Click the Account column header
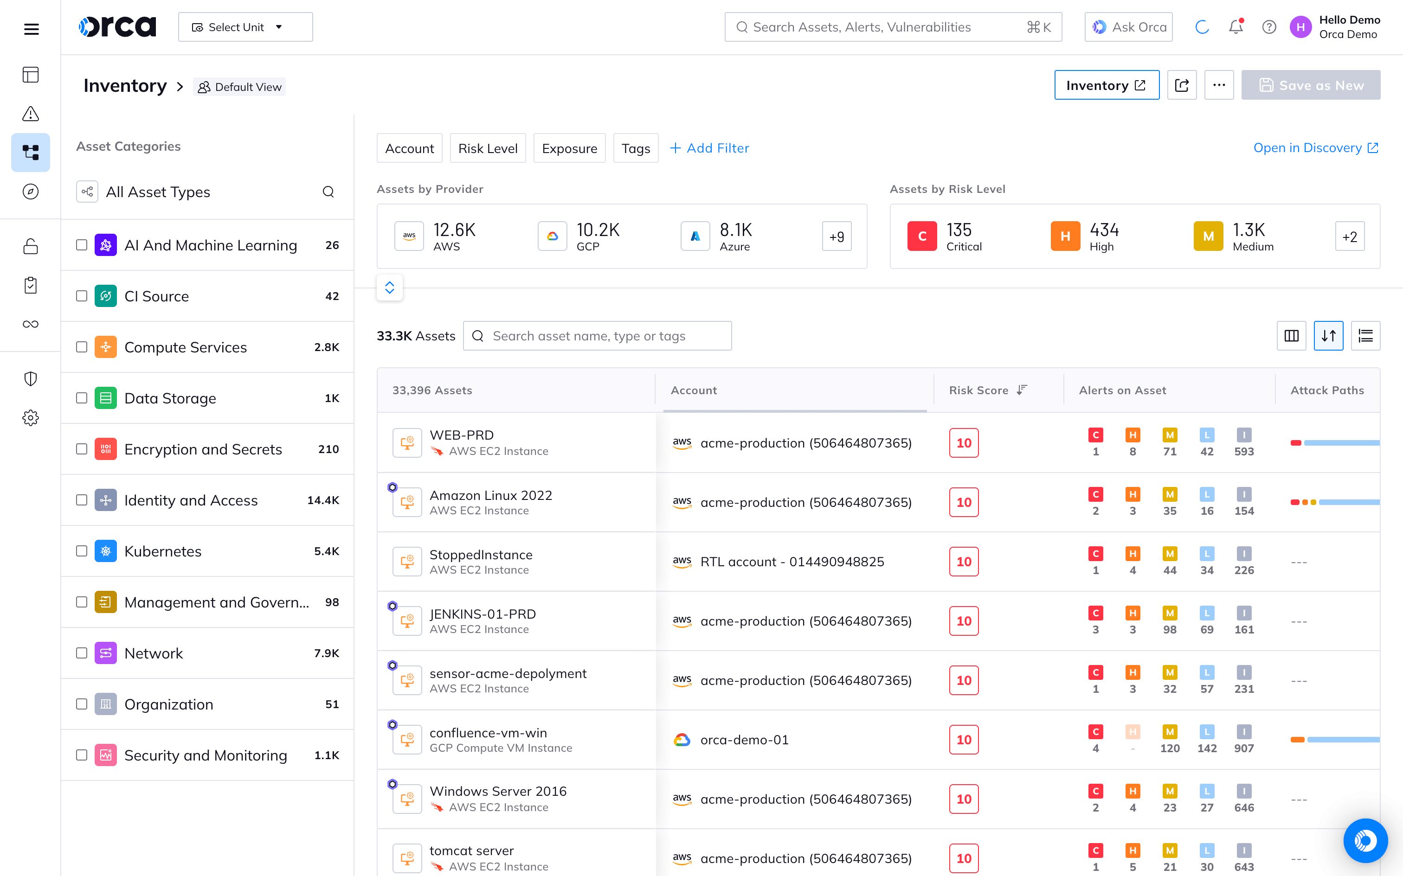The height and width of the screenshot is (876, 1403). tap(693, 390)
